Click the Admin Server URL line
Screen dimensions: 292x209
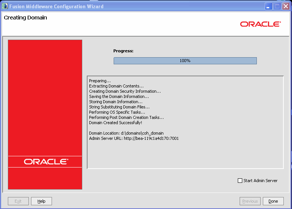coord(134,138)
